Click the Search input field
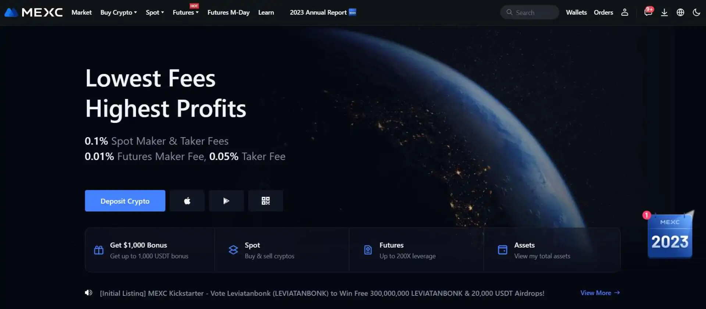Image resolution: width=706 pixels, height=309 pixels. click(529, 13)
